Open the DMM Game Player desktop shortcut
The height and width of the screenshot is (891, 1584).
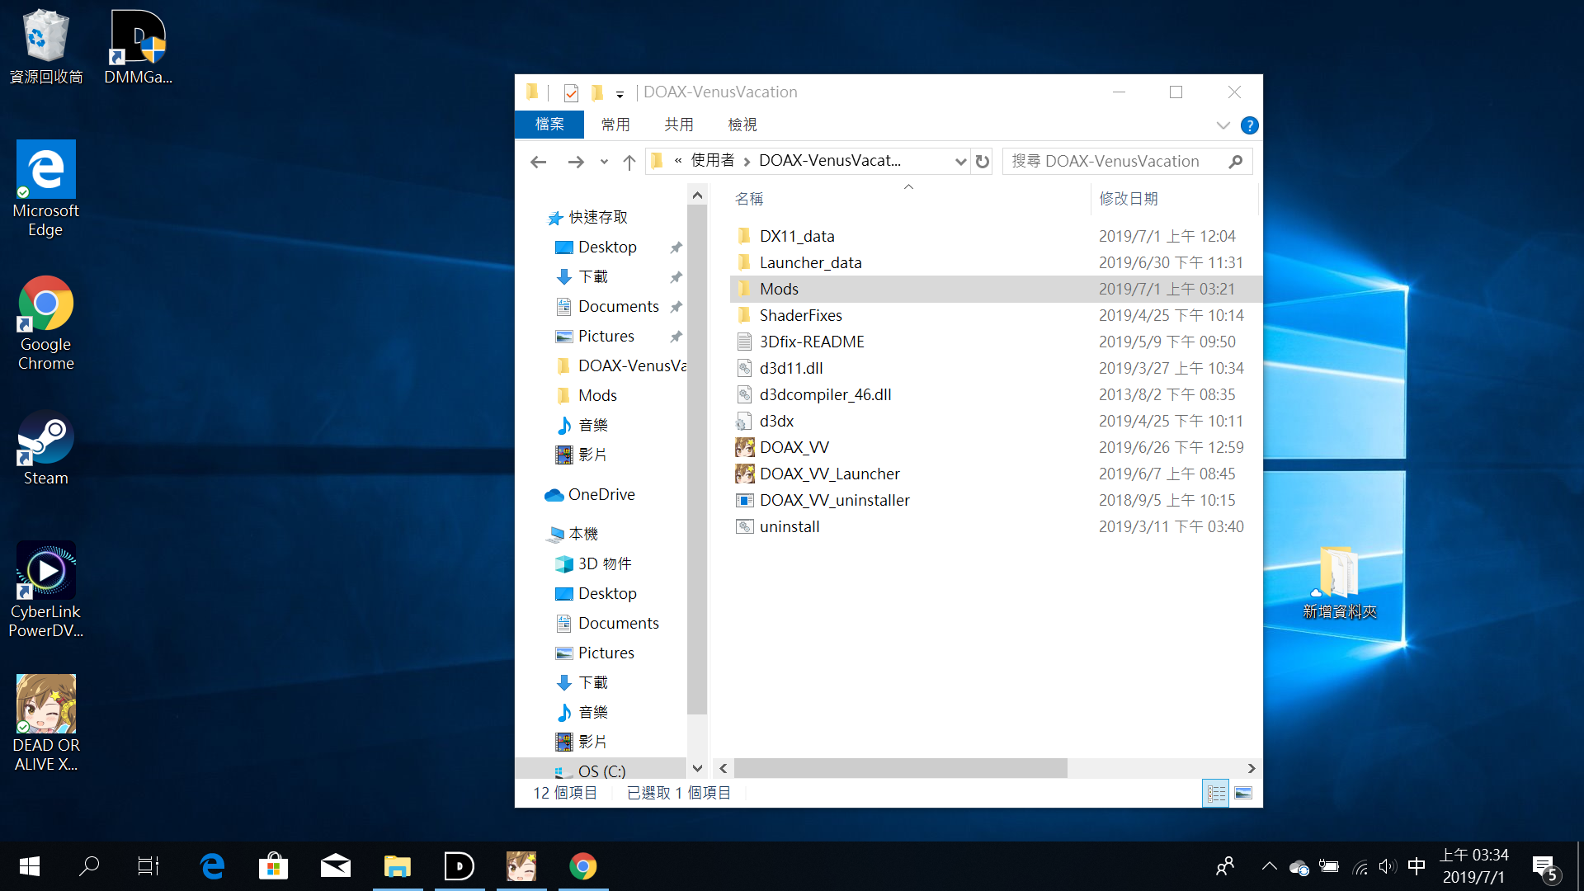coord(138,47)
